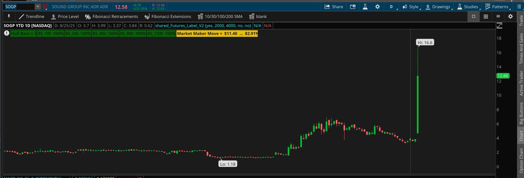Click the All layout icon
524x178 pixels.
point(498,16)
